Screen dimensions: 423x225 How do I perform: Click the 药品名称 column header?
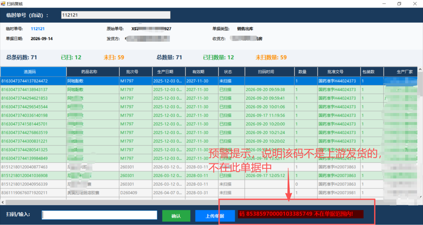point(93,72)
